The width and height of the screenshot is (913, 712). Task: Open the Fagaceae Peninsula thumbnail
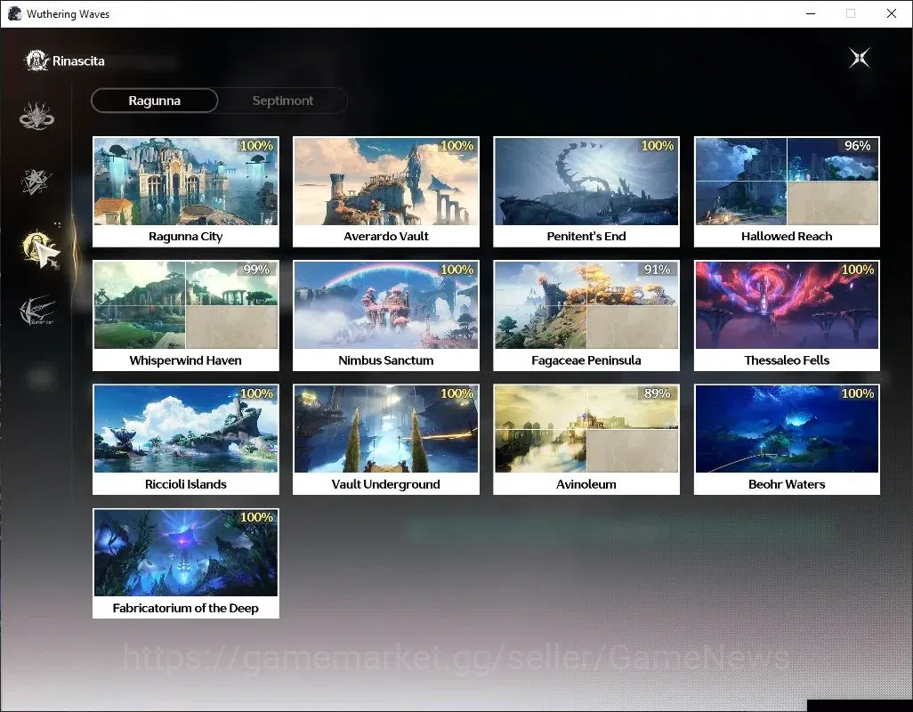coord(586,305)
